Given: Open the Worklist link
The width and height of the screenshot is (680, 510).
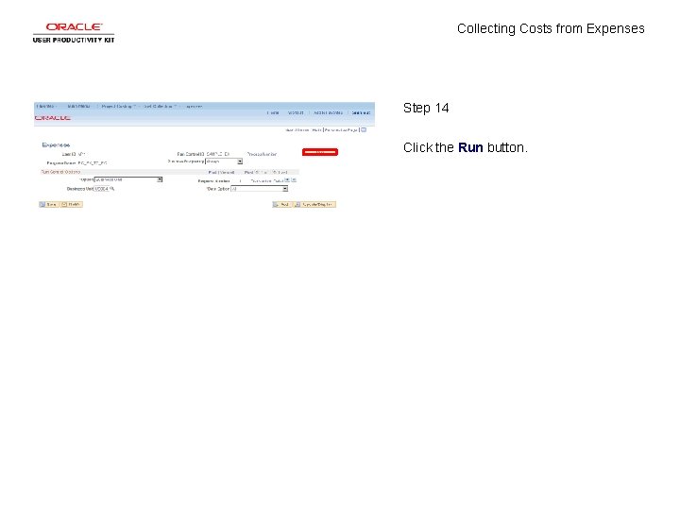Looking at the screenshot, I should pyautogui.click(x=296, y=112).
